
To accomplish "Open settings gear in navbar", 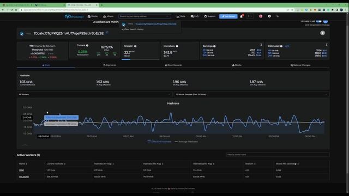I will click(269, 16).
